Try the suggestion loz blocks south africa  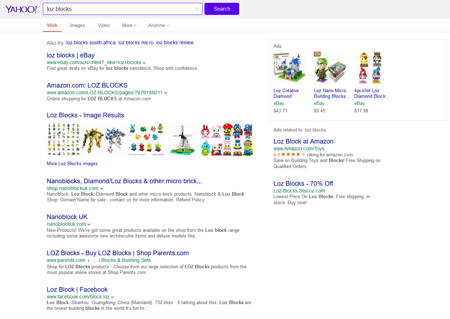91,43
